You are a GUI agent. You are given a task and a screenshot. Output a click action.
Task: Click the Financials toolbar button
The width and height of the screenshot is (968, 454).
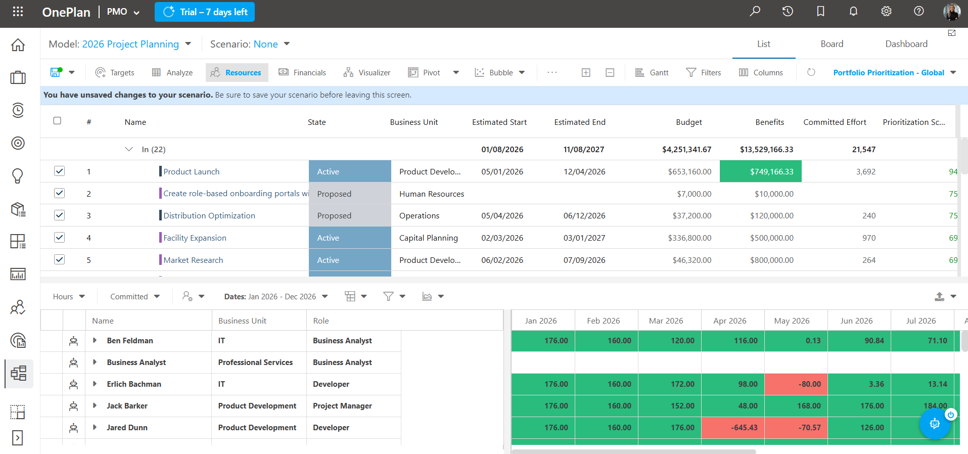tap(302, 73)
